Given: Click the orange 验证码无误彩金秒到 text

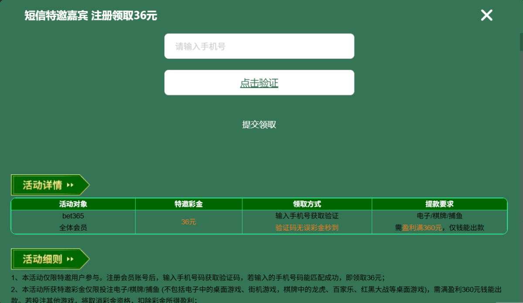Looking at the screenshot, I should [x=307, y=228].
